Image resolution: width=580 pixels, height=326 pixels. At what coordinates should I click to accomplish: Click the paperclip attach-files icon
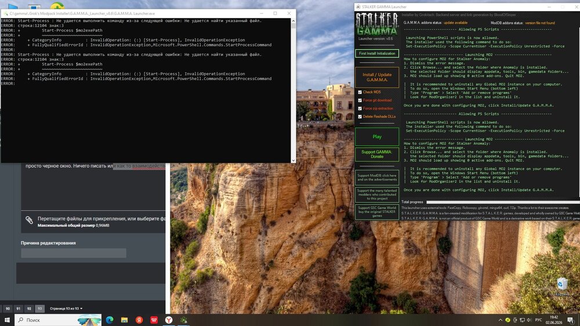pyautogui.click(x=29, y=220)
